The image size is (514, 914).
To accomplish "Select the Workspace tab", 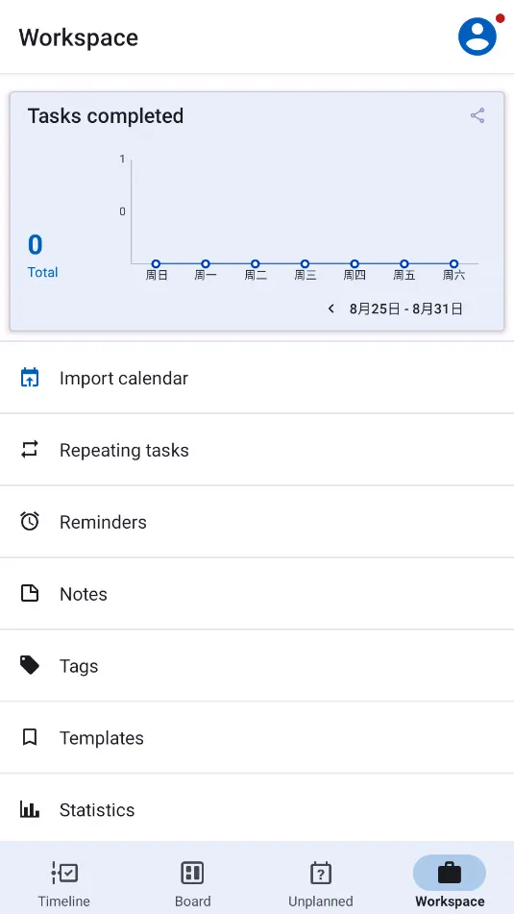I will click(450, 882).
